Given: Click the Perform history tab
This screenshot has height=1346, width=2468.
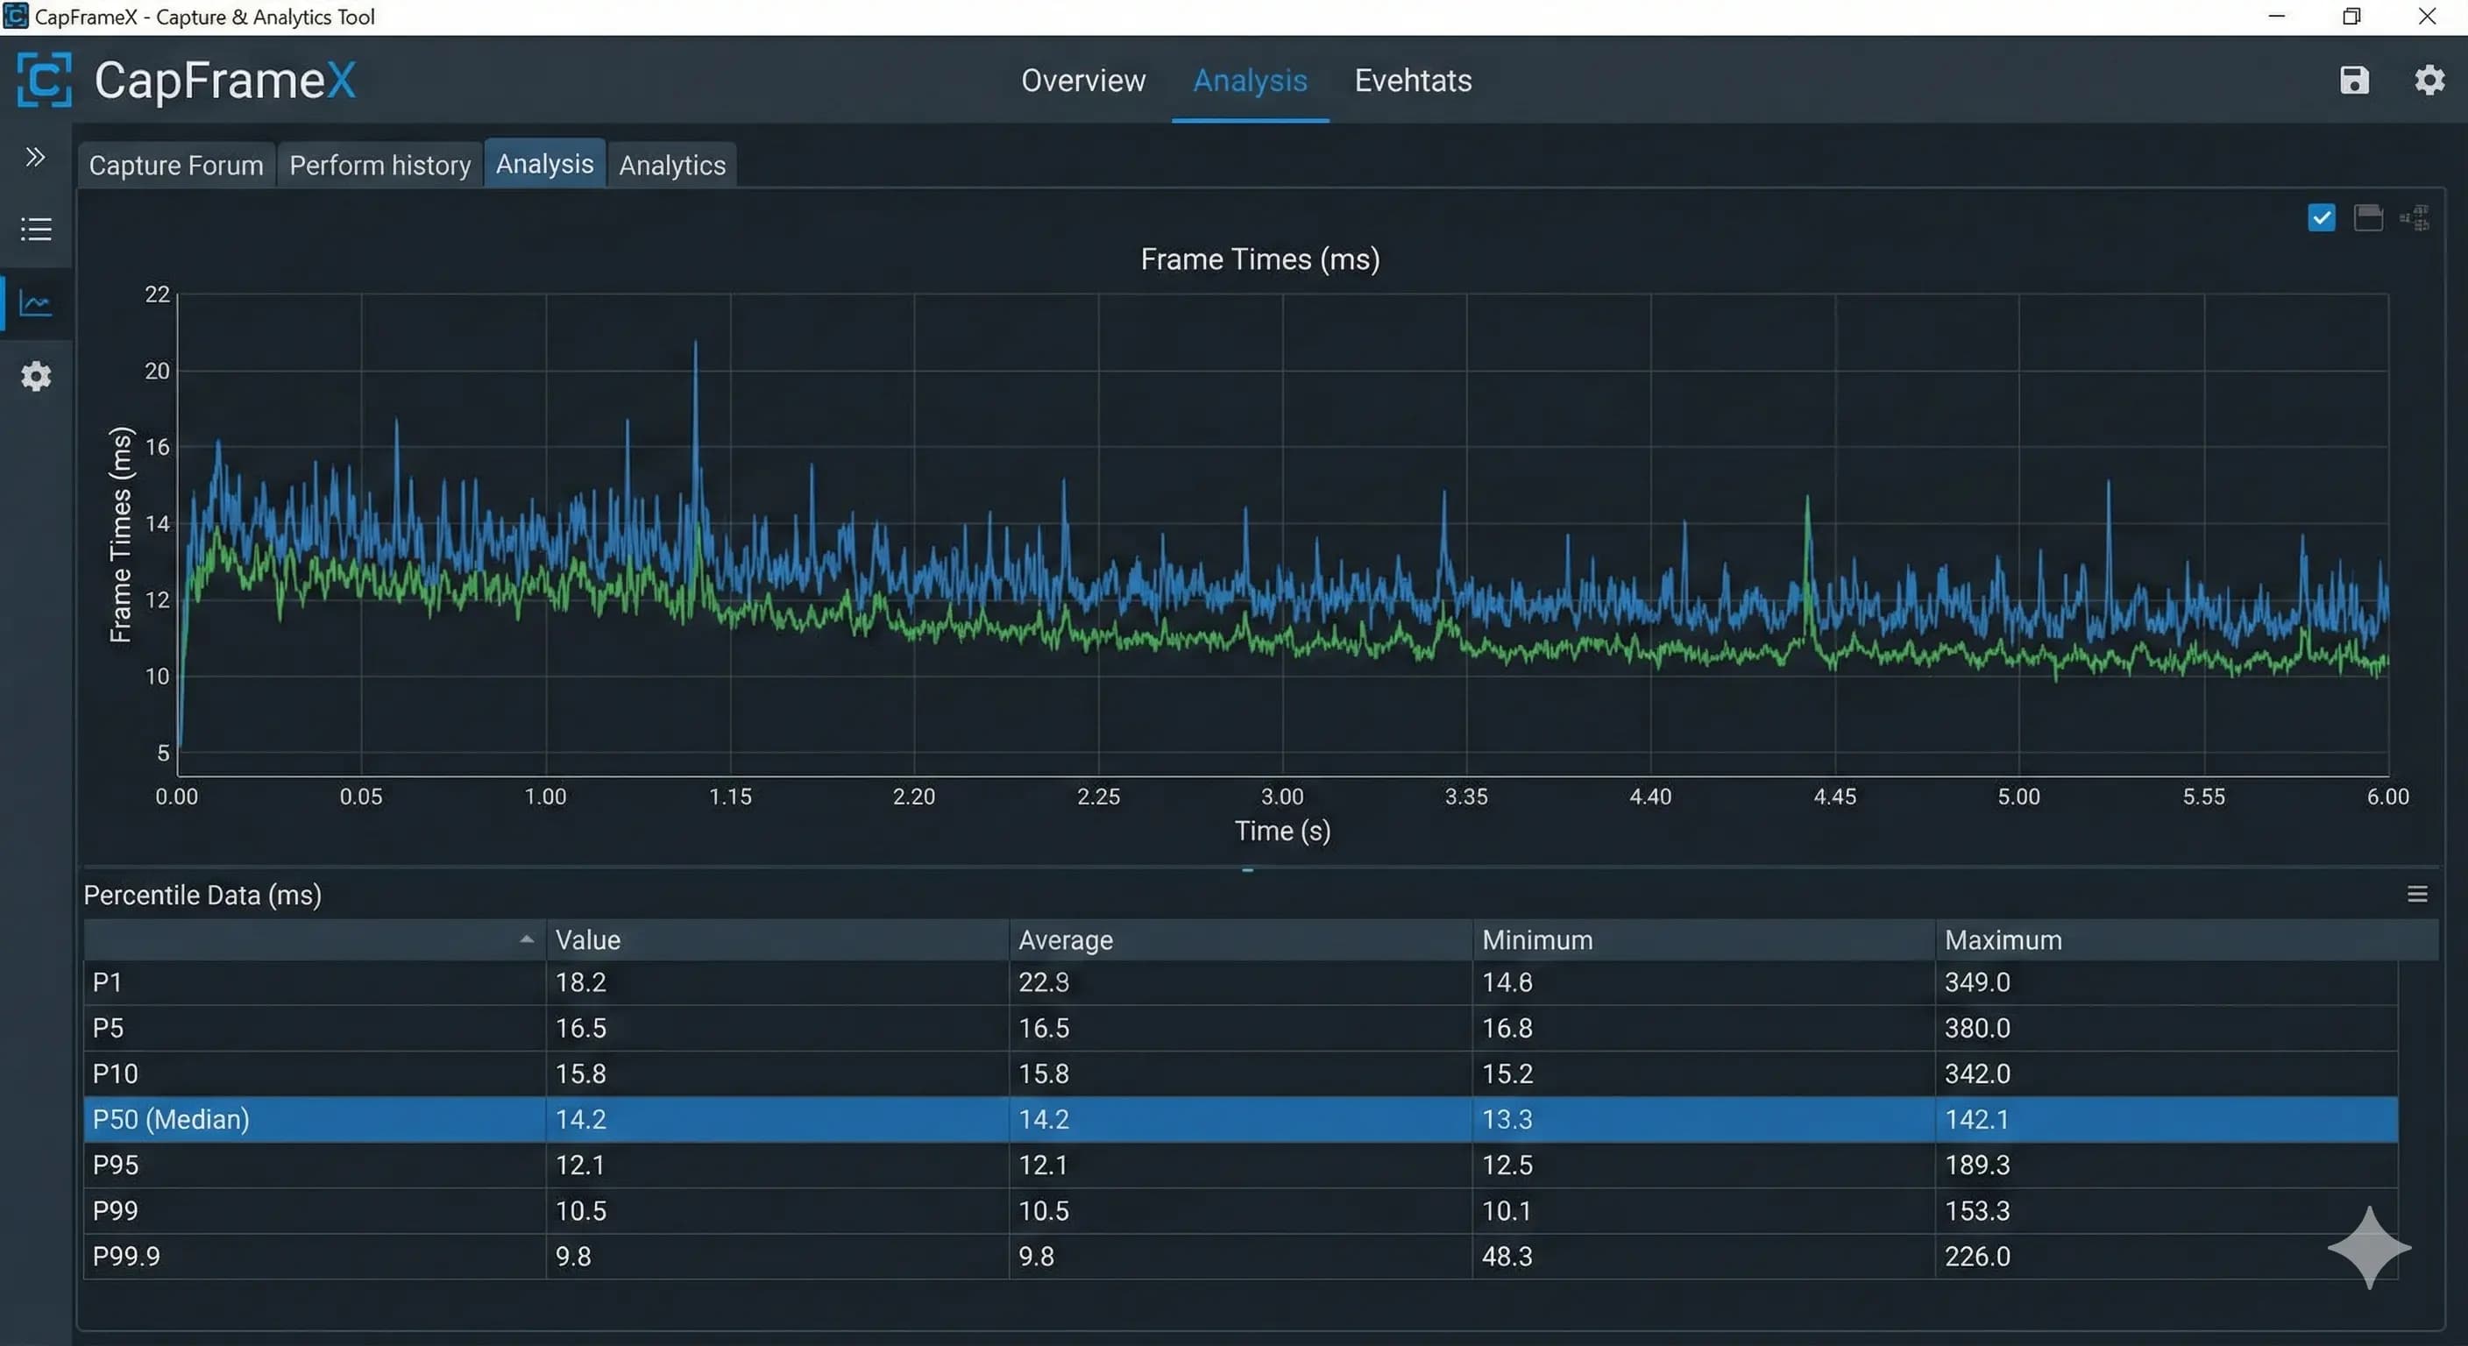Looking at the screenshot, I should coord(379,165).
